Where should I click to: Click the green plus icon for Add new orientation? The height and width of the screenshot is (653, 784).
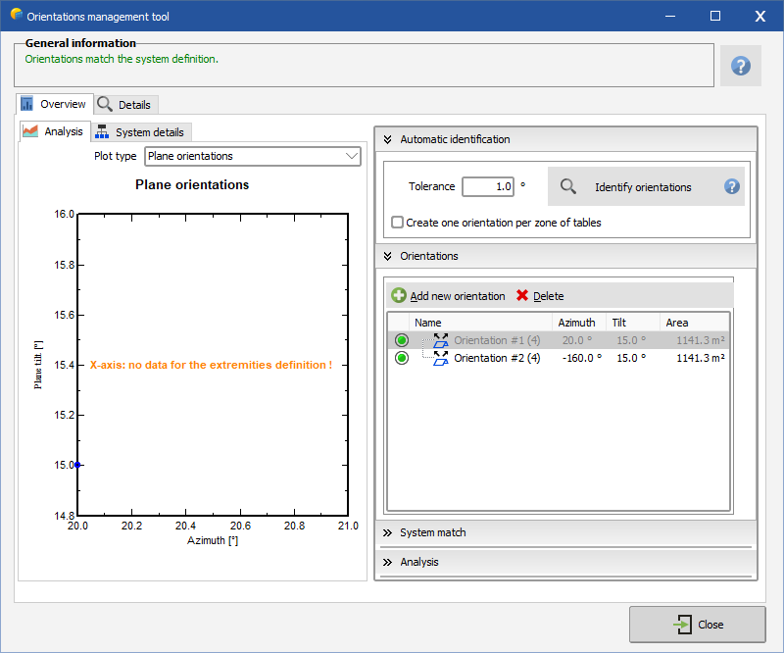(399, 295)
